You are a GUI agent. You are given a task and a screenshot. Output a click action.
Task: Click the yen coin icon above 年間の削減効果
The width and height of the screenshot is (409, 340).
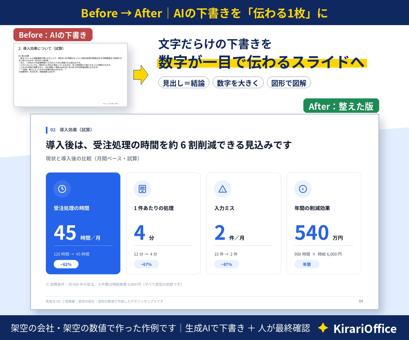point(303,189)
